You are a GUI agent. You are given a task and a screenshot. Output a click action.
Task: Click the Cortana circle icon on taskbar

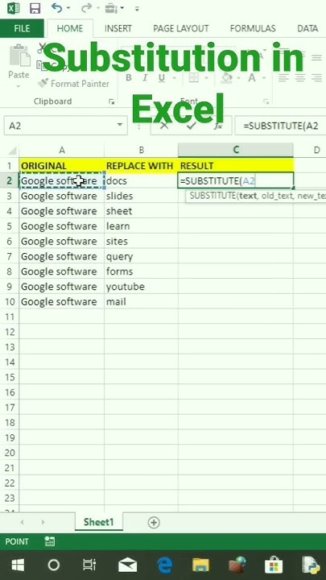coord(54,565)
